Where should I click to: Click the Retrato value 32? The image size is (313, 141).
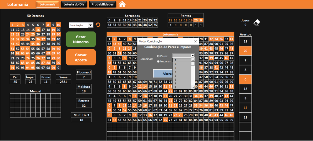pos(84,106)
